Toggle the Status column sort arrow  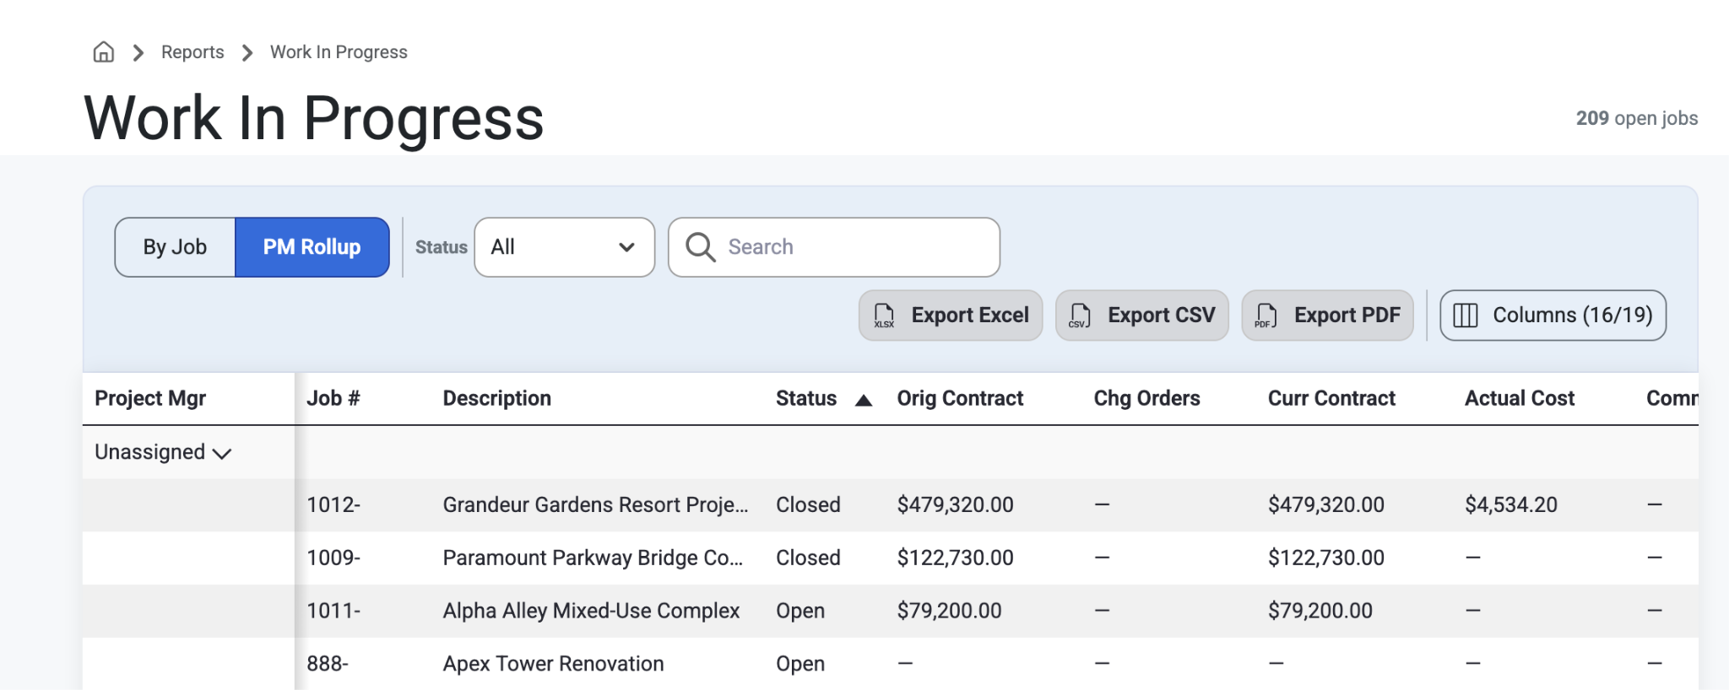tap(863, 400)
